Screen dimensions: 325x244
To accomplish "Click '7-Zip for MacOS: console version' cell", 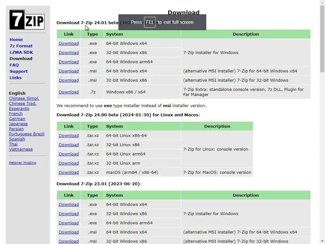I will (x=217, y=173).
